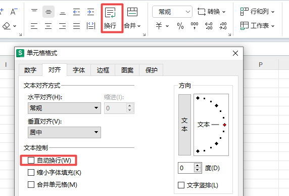289x196 pixels.
Task: Apply distributed alignment icon
Action: click(90, 26)
